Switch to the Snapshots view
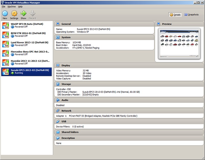Viewport: 205px width, 160px height. point(191,15)
